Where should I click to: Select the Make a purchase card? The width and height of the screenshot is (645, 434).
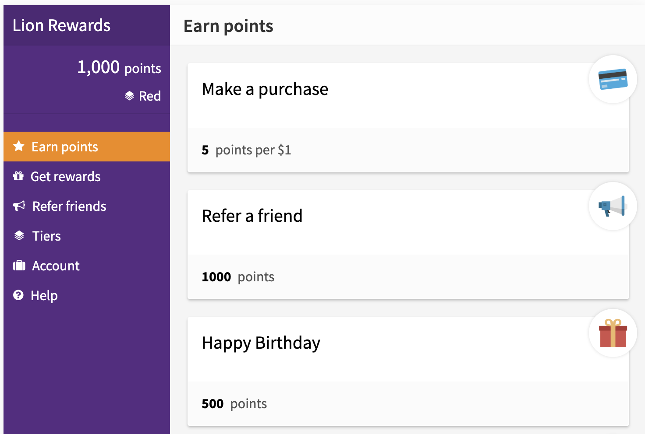(x=408, y=118)
